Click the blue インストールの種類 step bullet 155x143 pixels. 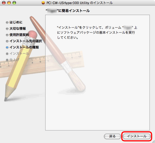[7, 47]
